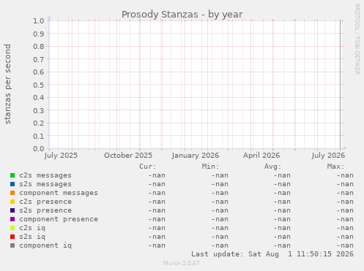Screen dimensions: 364x271
Task: Click the 'Cur:' column header
Action: click(147, 167)
